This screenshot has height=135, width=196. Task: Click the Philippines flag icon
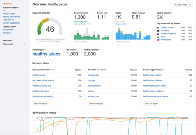coord(158,40)
